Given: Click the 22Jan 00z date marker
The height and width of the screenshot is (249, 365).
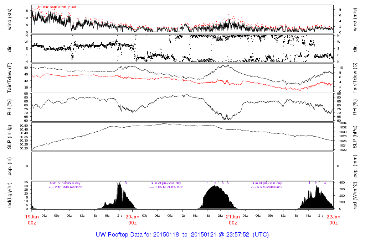Looking at the screenshot, I should [x=333, y=219].
